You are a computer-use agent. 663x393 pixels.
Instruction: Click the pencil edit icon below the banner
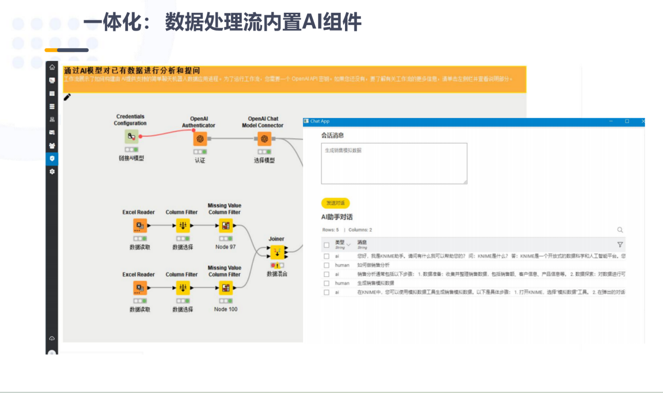point(67,97)
